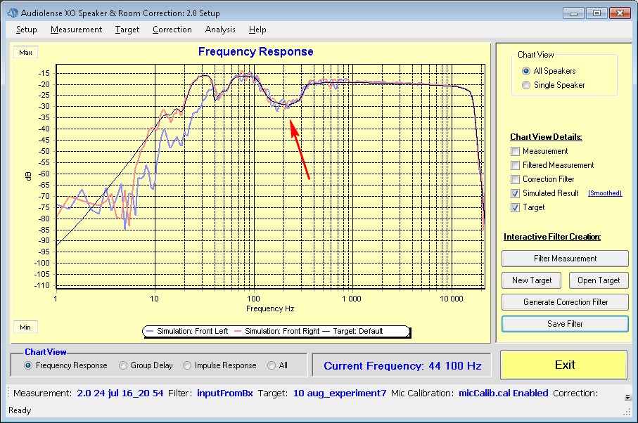Click the window resize grip
The height and width of the screenshot is (423, 638).
(627, 412)
